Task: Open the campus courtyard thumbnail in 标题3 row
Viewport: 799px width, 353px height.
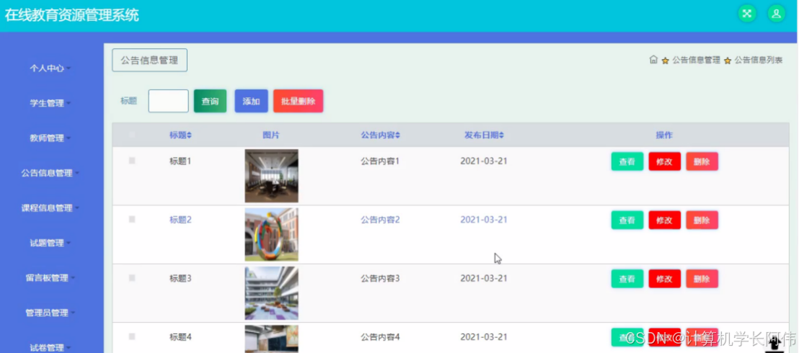Action: click(x=271, y=293)
